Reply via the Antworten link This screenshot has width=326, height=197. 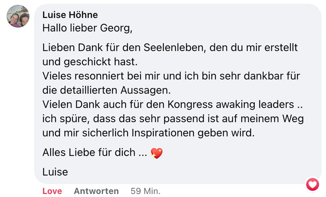coord(96,191)
